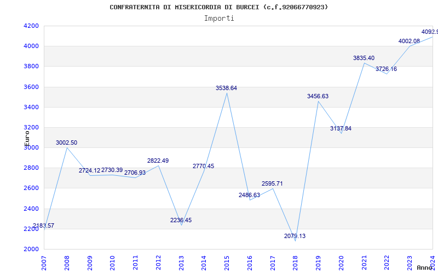Click y-axis value 3600
Image resolution: width=438 pixels, height=273 pixels.
click(31, 87)
